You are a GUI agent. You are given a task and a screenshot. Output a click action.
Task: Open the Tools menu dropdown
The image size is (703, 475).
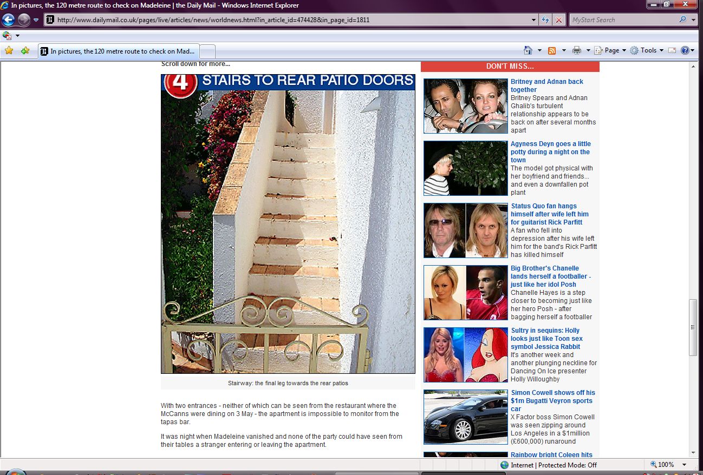pyautogui.click(x=647, y=50)
